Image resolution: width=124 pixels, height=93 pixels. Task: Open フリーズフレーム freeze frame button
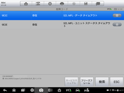87,82
